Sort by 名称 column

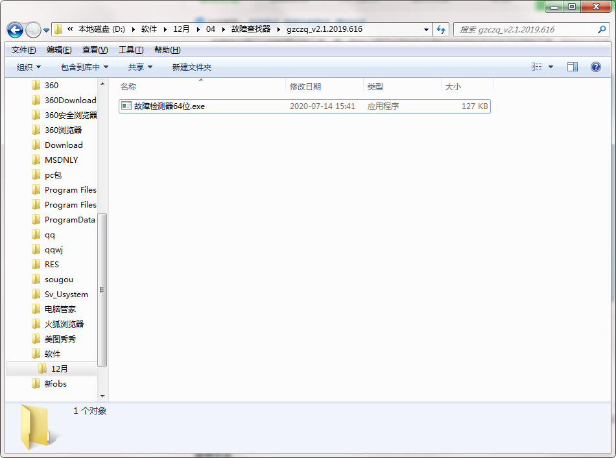coord(128,86)
